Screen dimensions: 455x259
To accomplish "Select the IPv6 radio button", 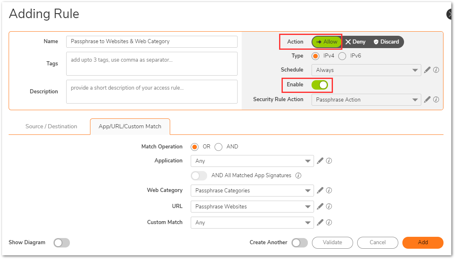I will (342, 56).
